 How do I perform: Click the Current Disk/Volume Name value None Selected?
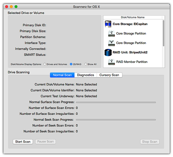[x=86, y=84]
